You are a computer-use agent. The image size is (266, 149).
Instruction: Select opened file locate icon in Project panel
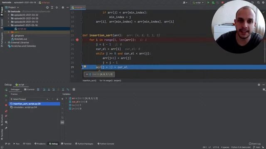pos(47,7)
